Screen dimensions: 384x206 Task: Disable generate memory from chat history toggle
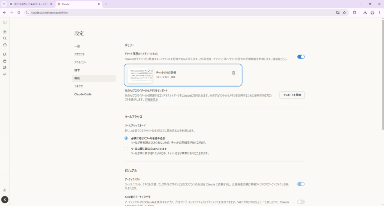[301, 57]
